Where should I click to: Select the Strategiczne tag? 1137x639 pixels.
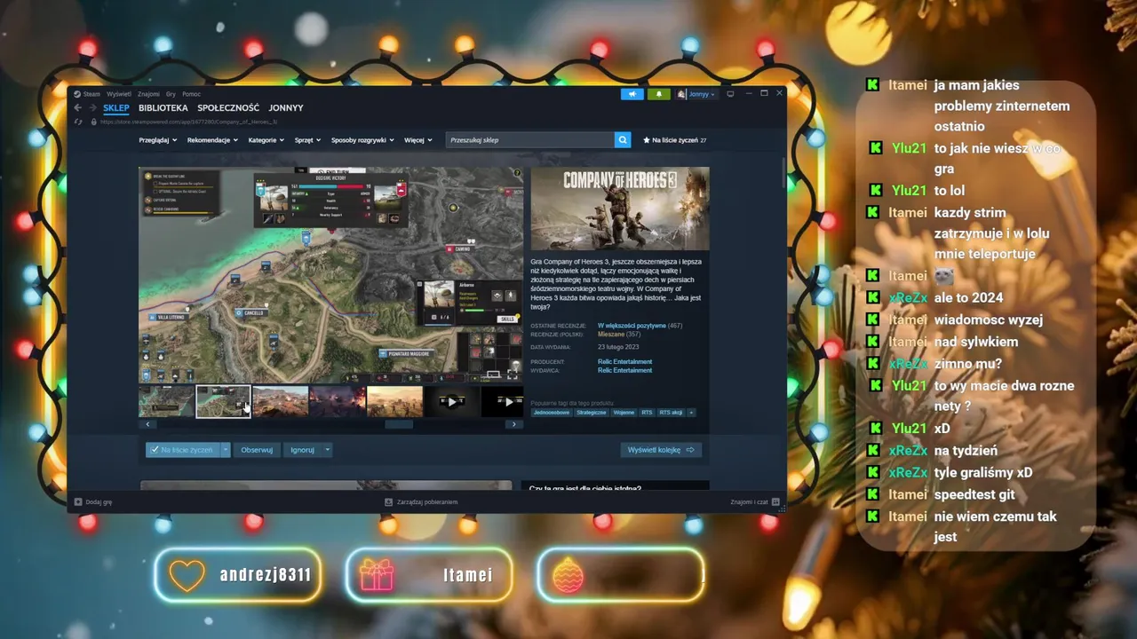[592, 413]
